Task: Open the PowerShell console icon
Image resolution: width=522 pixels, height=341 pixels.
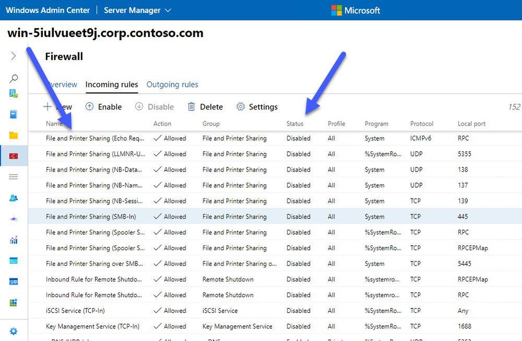Action: click(x=13, y=260)
